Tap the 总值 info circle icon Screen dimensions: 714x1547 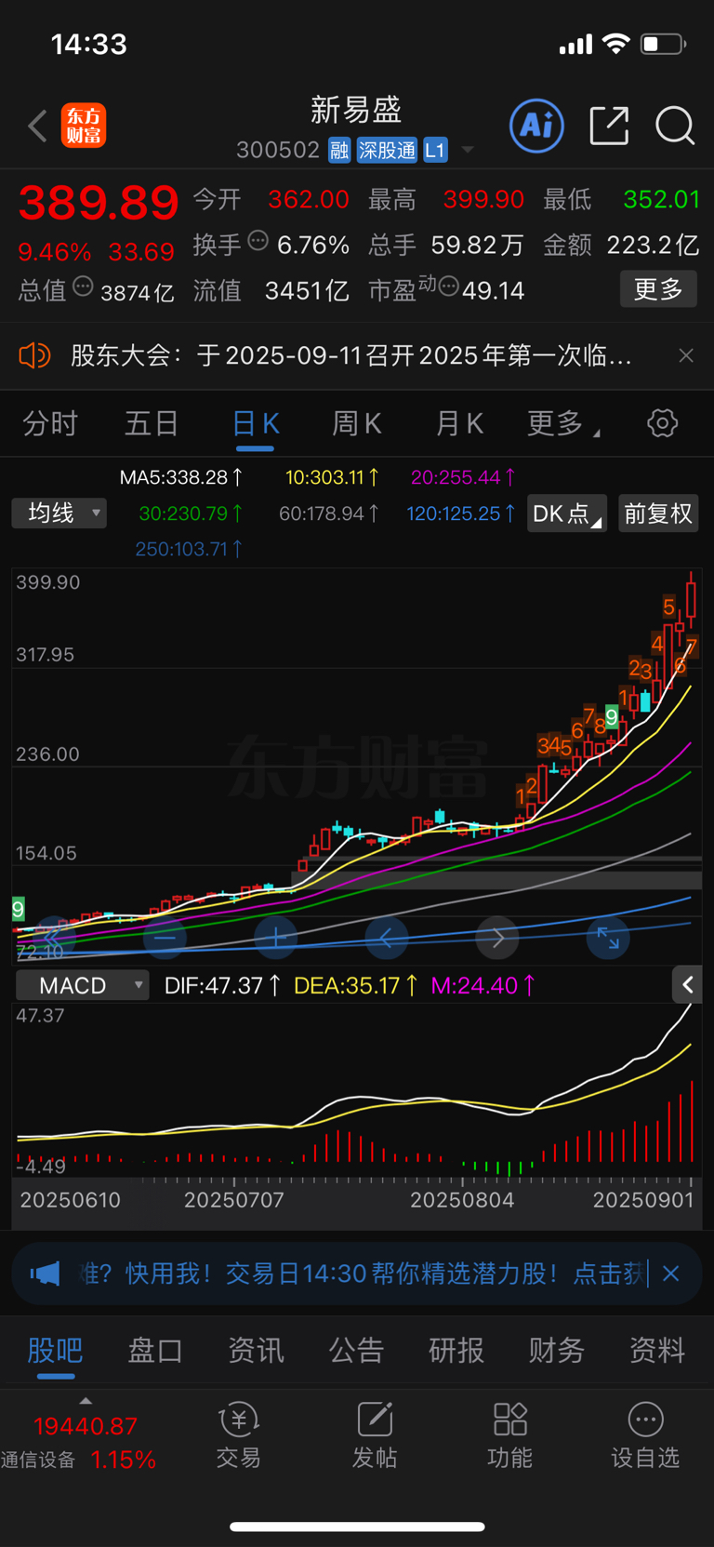click(x=83, y=287)
